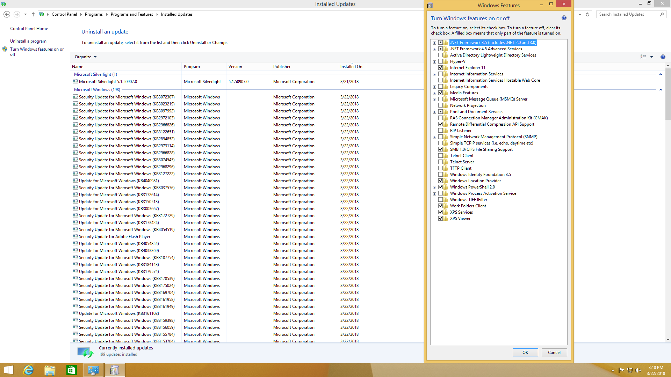The image size is (671, 377).
Task: Switch to Control Panel taskbar item
Action: click(93, 370)
